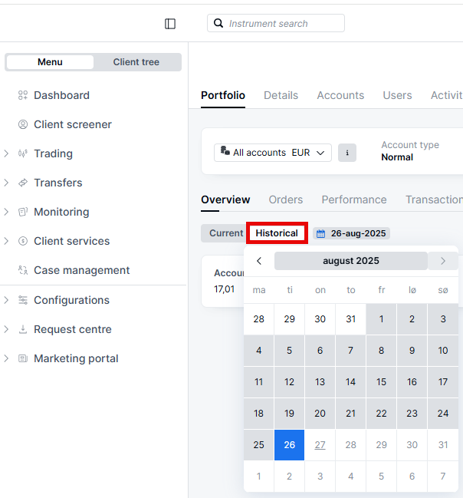Click the info icon beside accounts dropdown
The image size is (463, 498).
coord(347,153)
